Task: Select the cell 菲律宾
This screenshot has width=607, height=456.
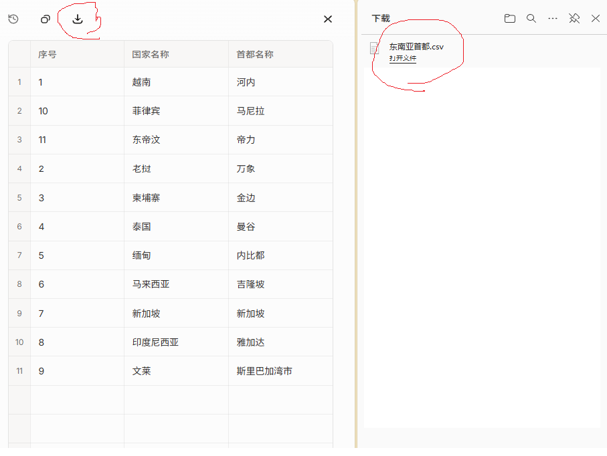Action: 176,111
